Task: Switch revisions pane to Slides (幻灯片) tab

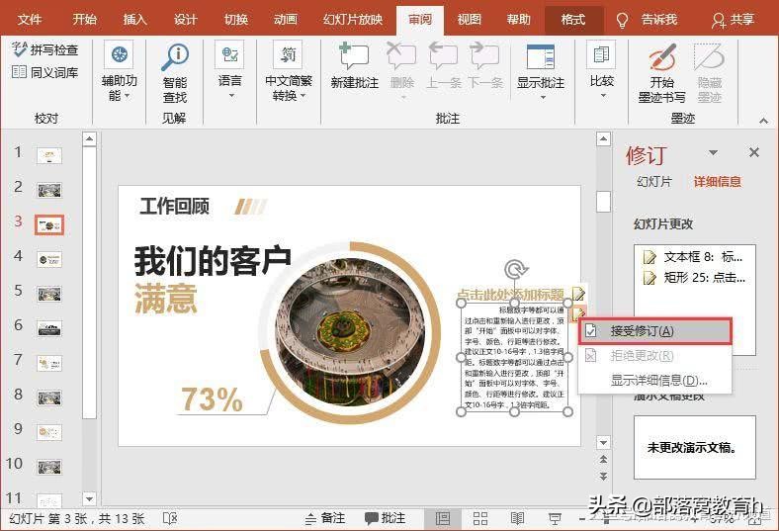Action: pyautogui.click(x=653, y=182)
